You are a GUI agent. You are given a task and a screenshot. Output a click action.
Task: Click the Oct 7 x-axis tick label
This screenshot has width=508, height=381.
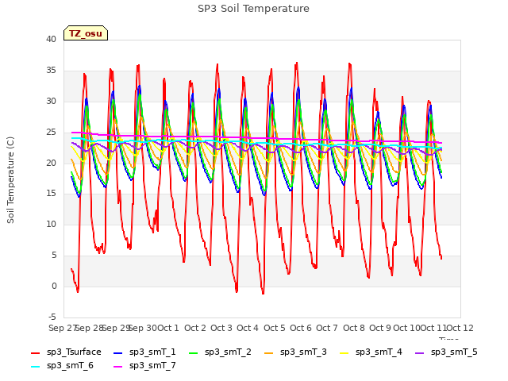327,328
